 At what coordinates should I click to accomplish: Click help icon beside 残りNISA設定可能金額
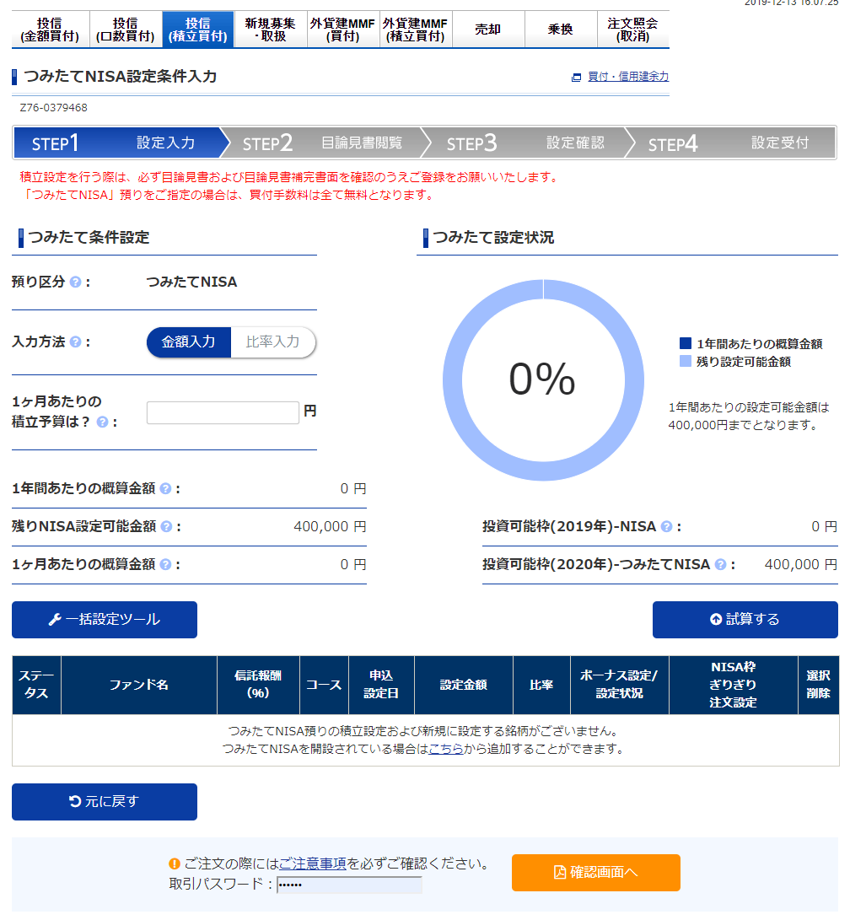point(166,527)
